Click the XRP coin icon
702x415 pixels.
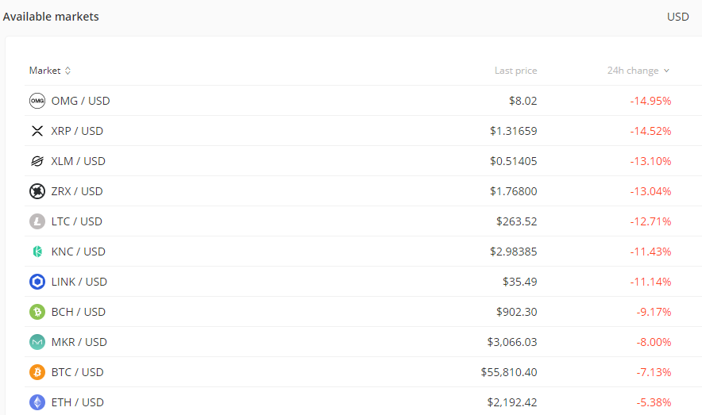[x=37, y=131]
